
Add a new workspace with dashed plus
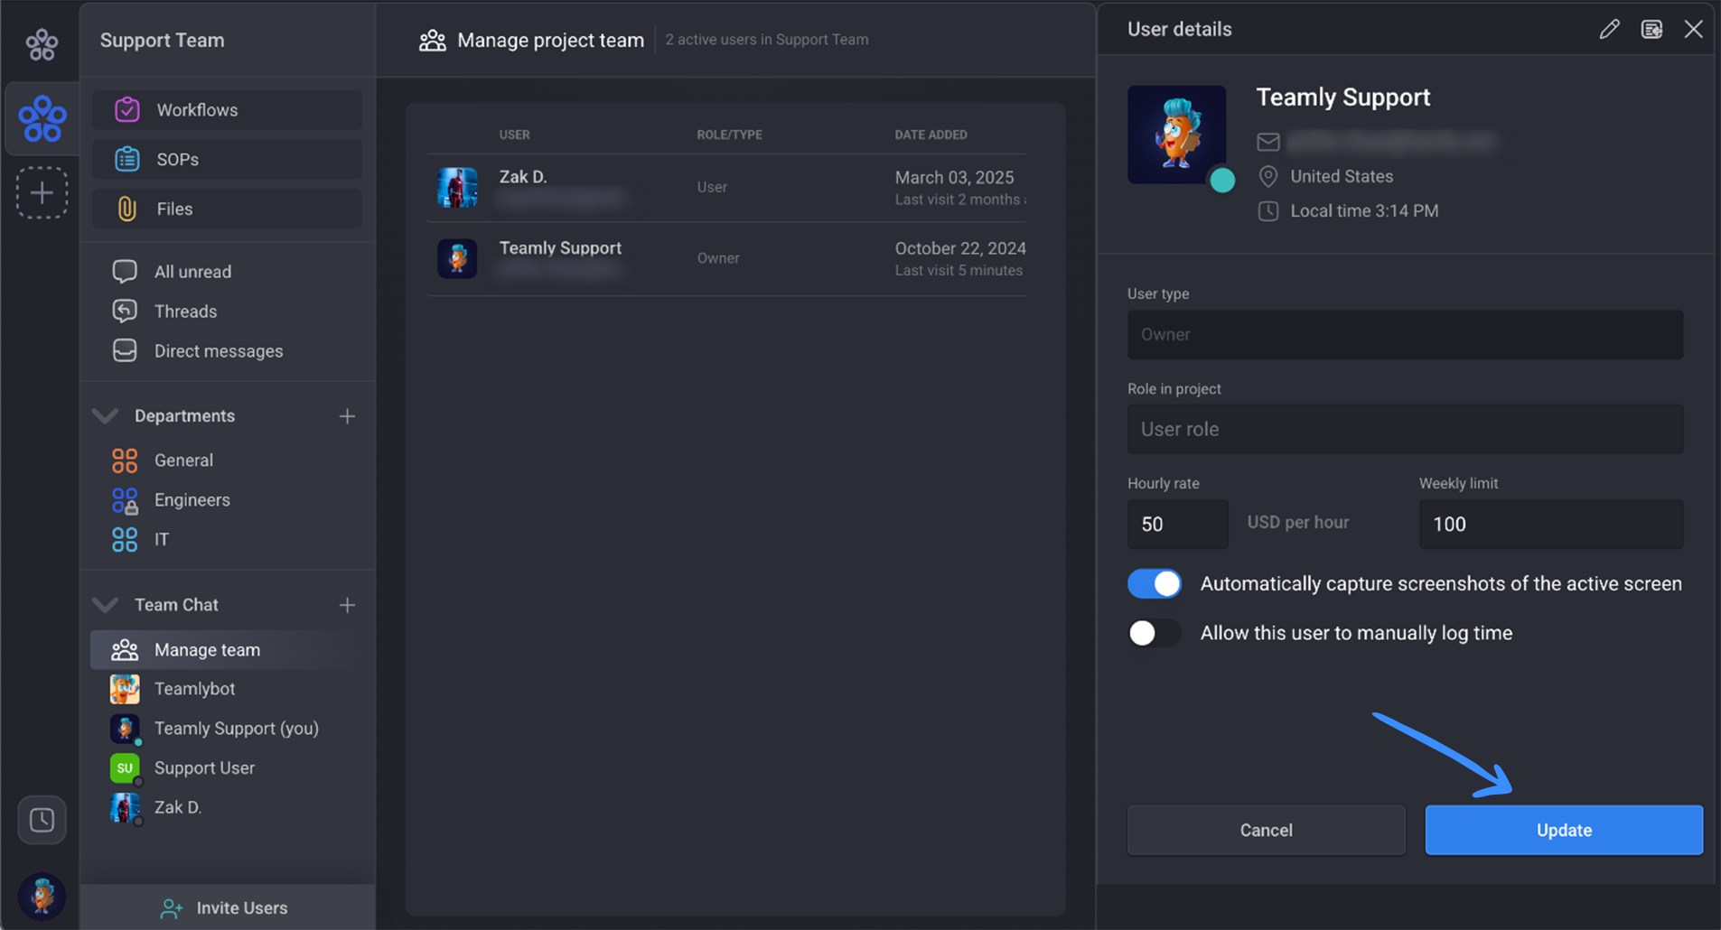42,192
